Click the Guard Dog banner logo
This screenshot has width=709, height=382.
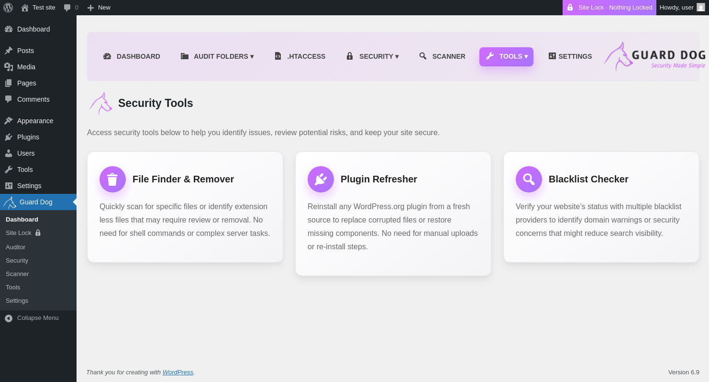[x=654, y=57]
